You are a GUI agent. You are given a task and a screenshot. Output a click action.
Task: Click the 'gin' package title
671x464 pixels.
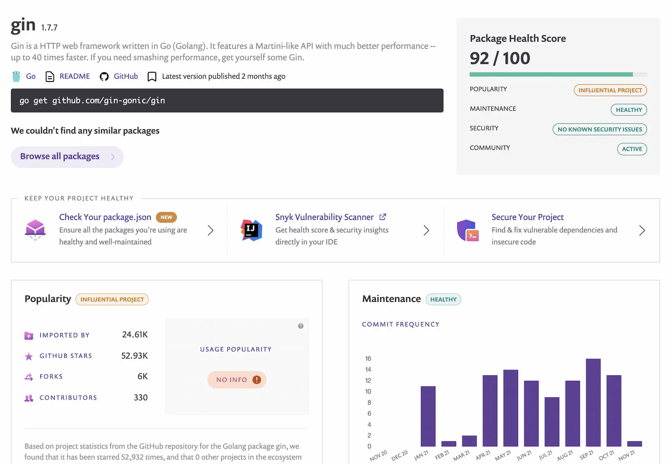pos(23,26)
